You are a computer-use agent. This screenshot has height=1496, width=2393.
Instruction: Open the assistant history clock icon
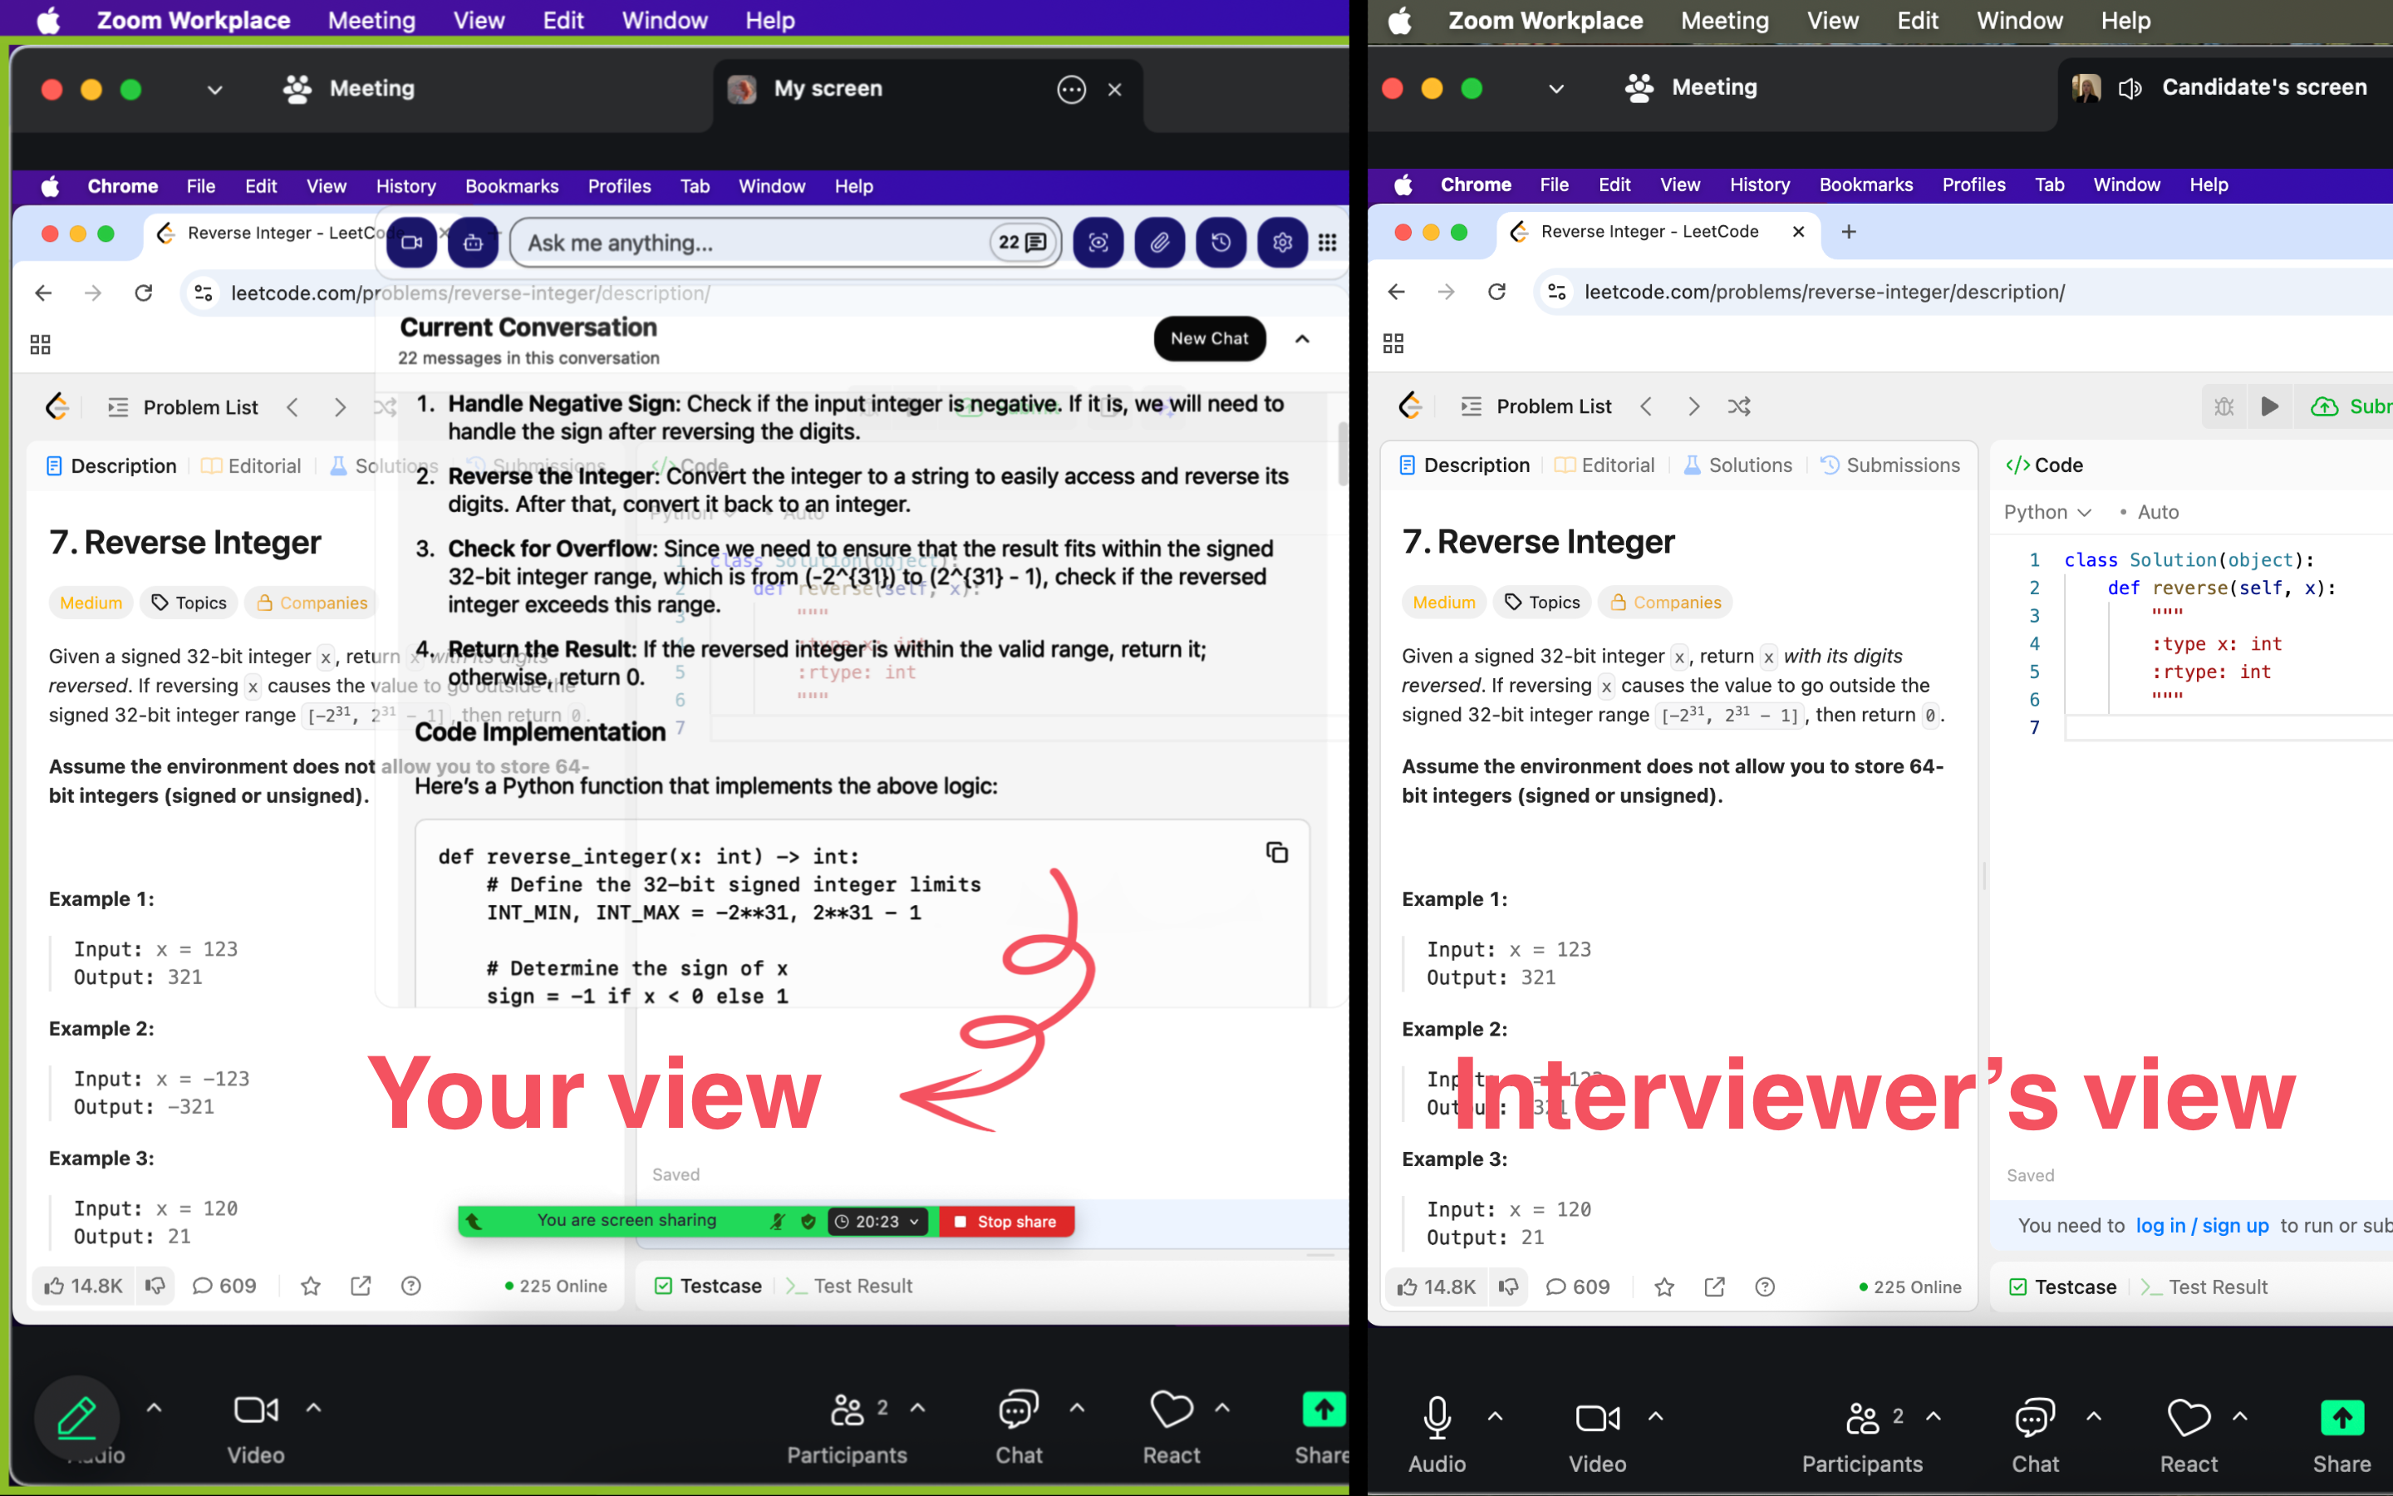1221,243
